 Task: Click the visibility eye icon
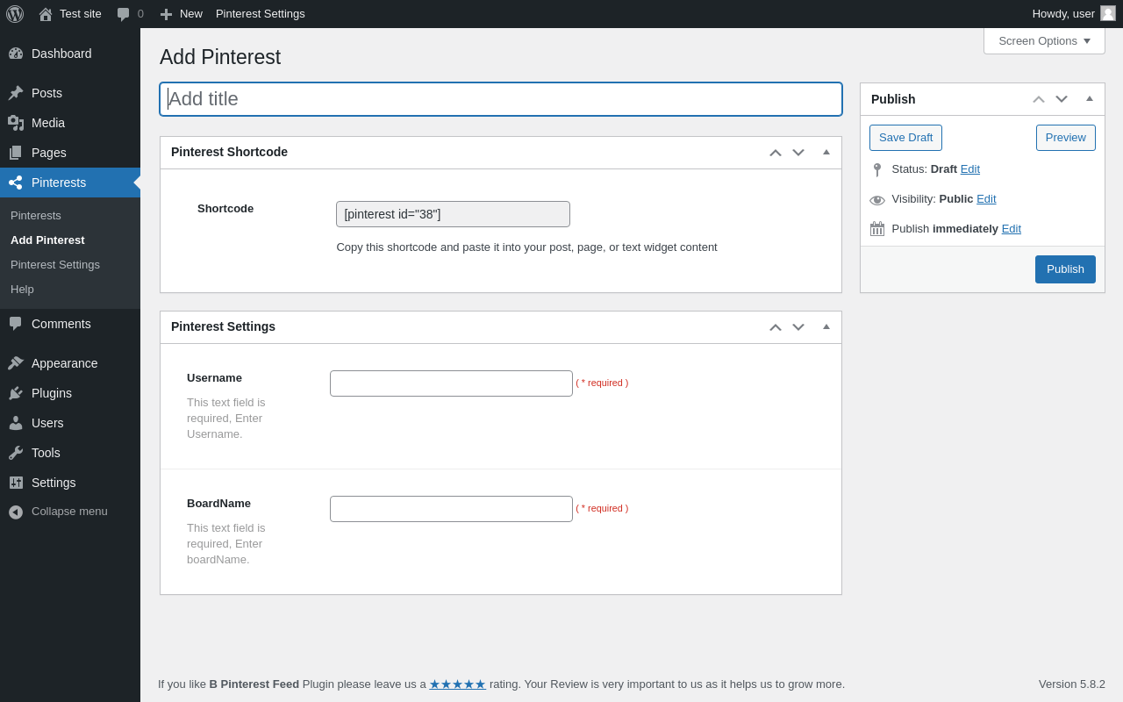pyautogui.click(x=877, y=200)
